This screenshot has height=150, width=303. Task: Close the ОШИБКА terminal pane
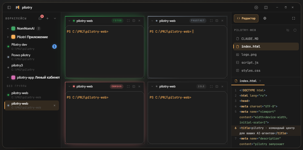tap(139, 86)
